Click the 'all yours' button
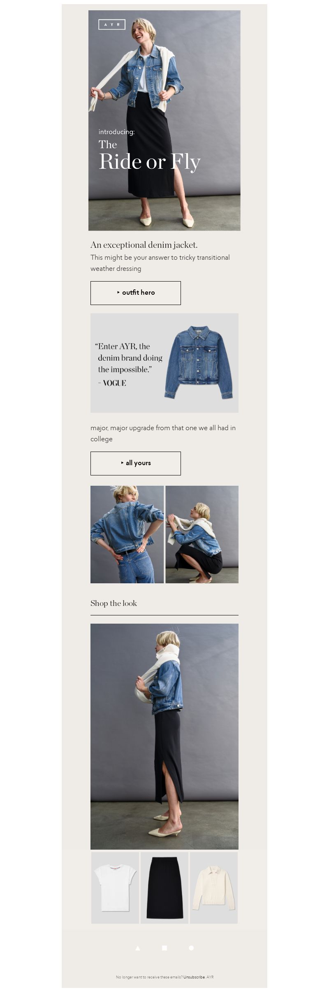The image size is (329, 1004). (x=136, y=464)
